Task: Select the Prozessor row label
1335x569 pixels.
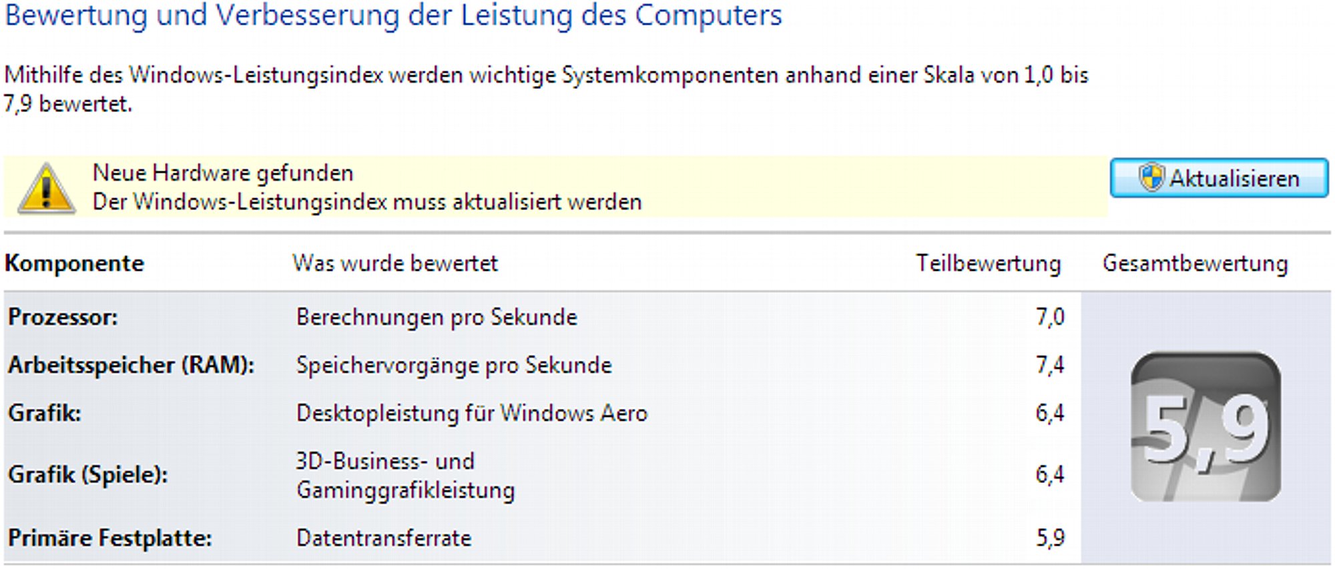Action: click(x=63, y=317)
